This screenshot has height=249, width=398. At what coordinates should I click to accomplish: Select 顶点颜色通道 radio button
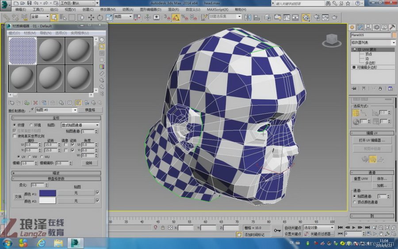click(x=355, y=202)
